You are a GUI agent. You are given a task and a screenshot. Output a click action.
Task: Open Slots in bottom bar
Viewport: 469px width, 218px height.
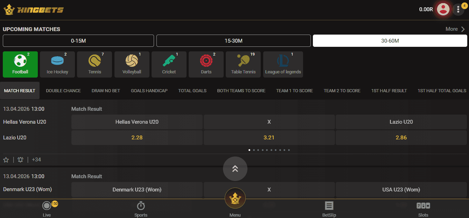(x=423, y=209)
